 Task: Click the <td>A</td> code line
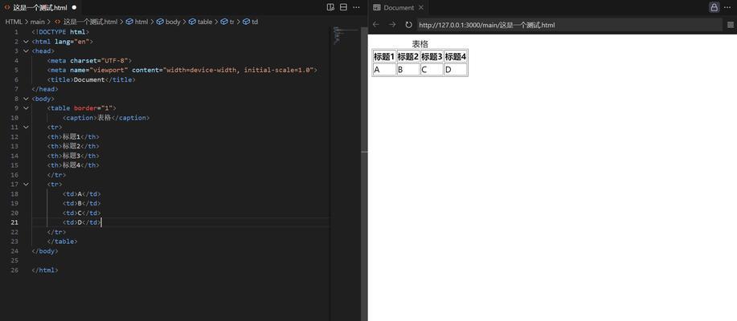[x=82, y=194]
